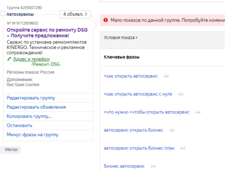Select 'Редактировать группу' menu item

(x=31, y=98)
